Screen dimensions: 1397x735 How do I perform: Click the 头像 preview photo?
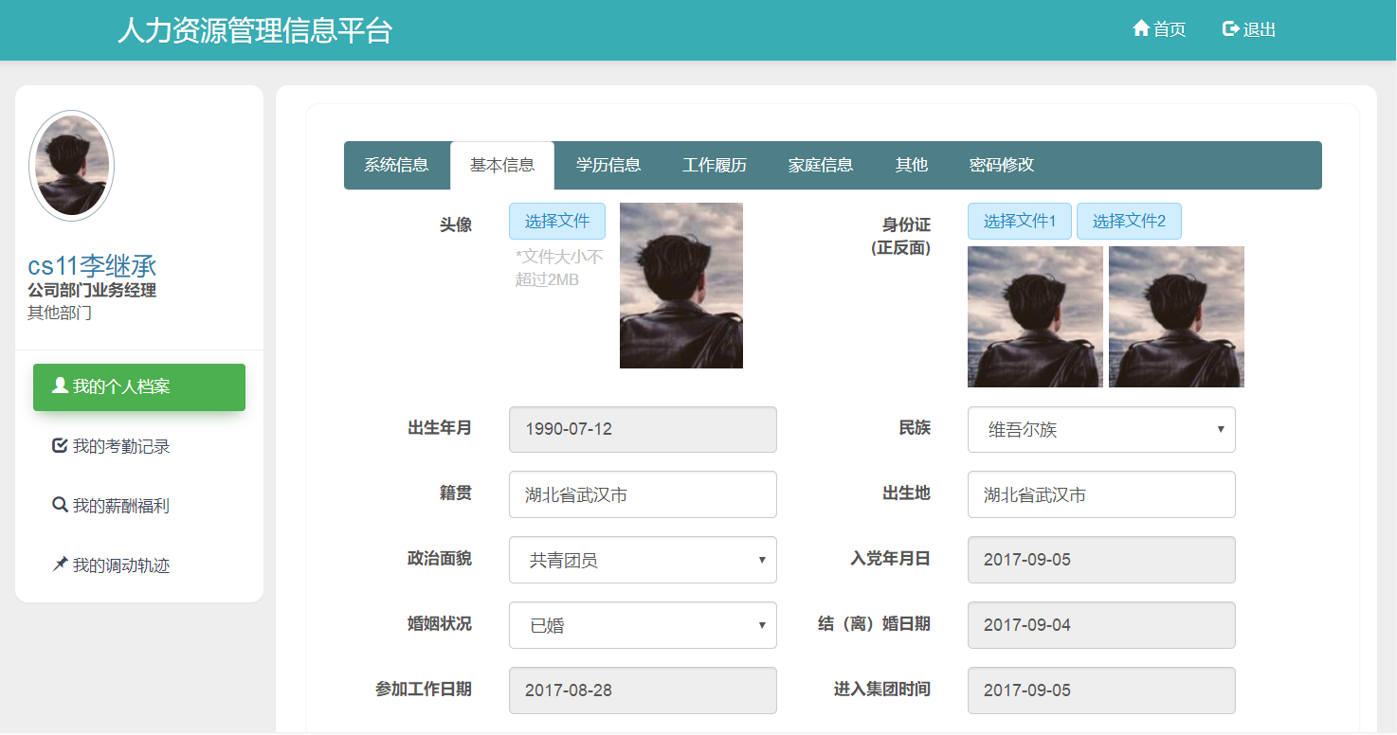tap(680, 285)
